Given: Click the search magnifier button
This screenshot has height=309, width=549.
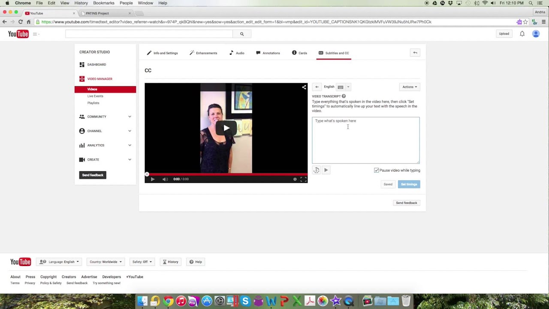Looking at the screenshot, I should pos(242,34).
